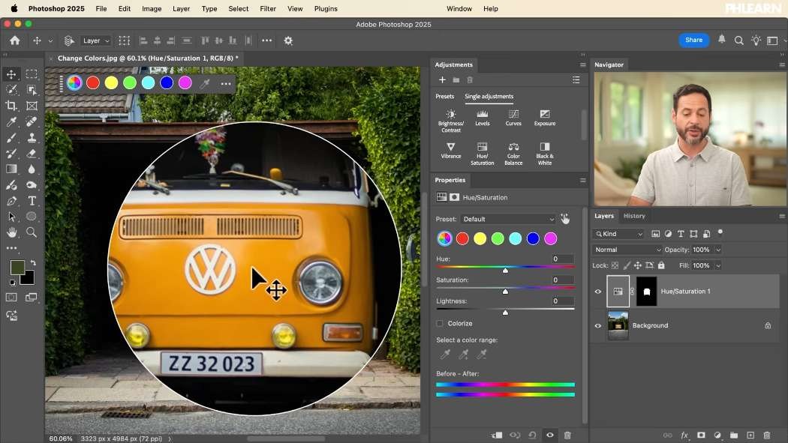The image size is (788, 443).
Task: Toggle clip to layer in Properties footer
Action: [x=497, y=436]
